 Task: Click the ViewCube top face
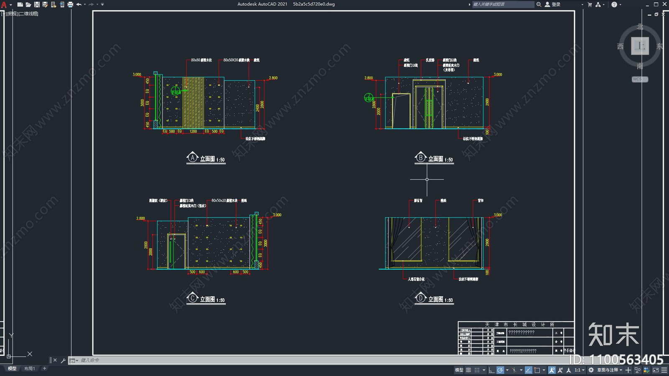[640, 46]
